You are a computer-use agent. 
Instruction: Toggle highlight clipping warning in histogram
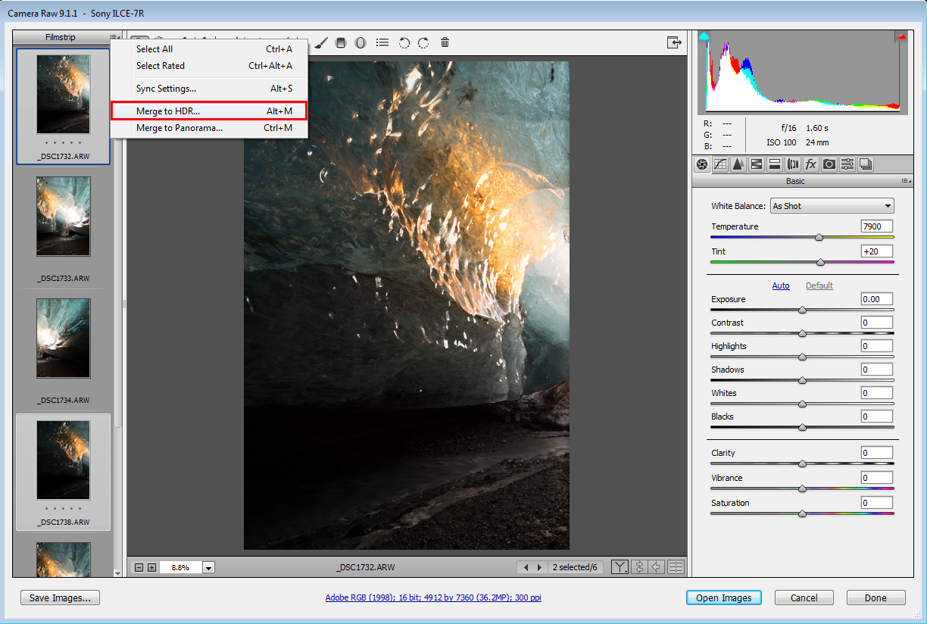click(901, 36)
